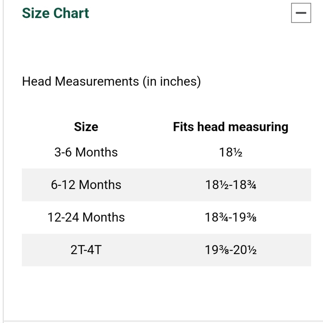Click the Head Measurements (in inches) text

click(x=111, y=82)
